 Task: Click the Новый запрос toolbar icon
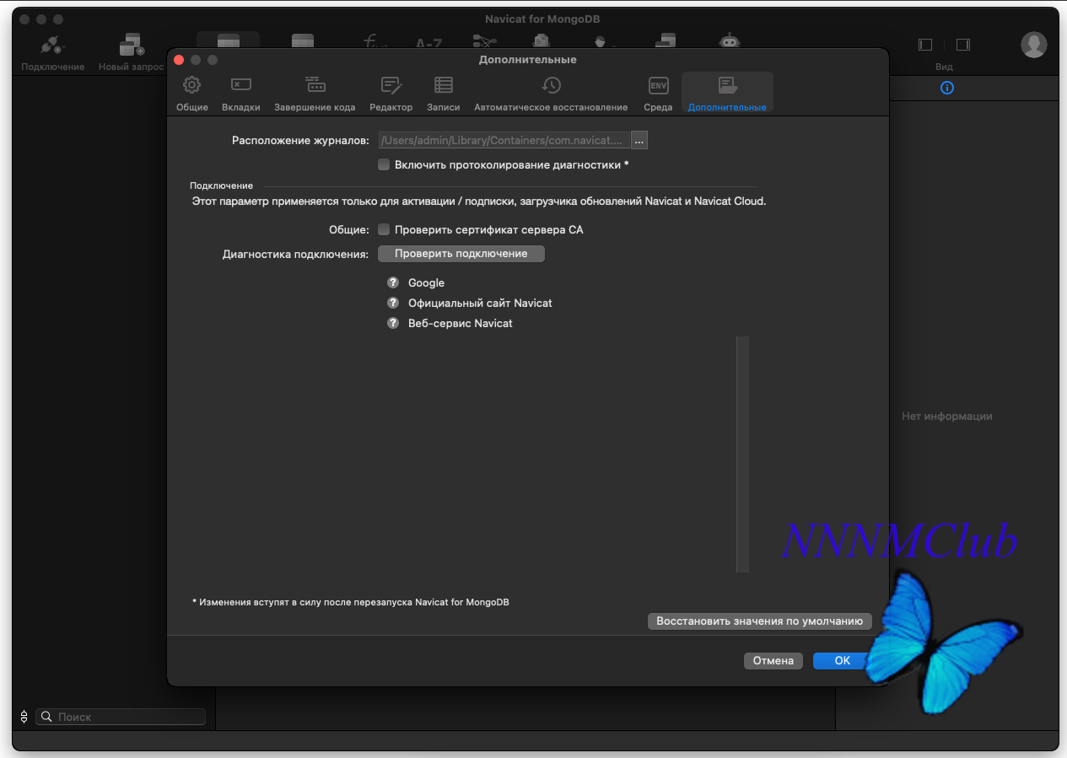(x=131, y=46)
